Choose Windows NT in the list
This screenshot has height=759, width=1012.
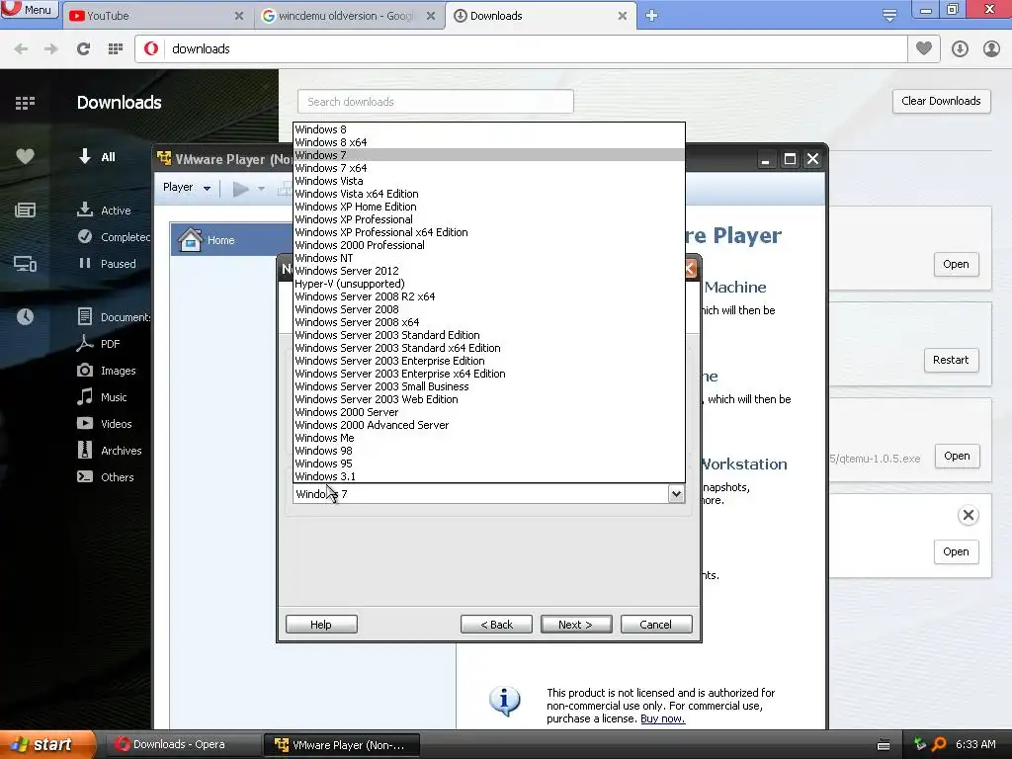(488, 258)
